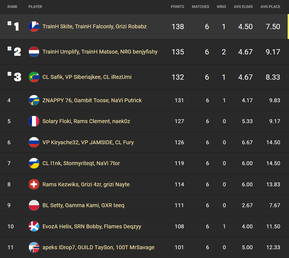Click the WINS column header
The image size is (289, 258).
[221, 7]
